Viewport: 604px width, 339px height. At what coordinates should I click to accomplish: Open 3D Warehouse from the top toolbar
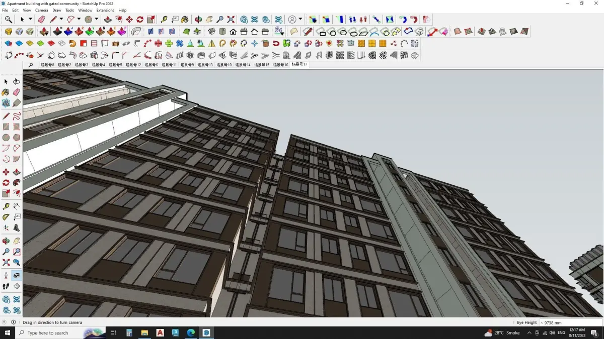coord(244,19)
